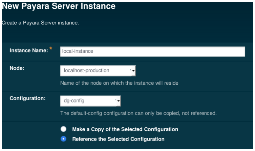Click 'Create a Payara Server instance.' description
The height and width of the screenshot is (151, 255).
(40, 23)
